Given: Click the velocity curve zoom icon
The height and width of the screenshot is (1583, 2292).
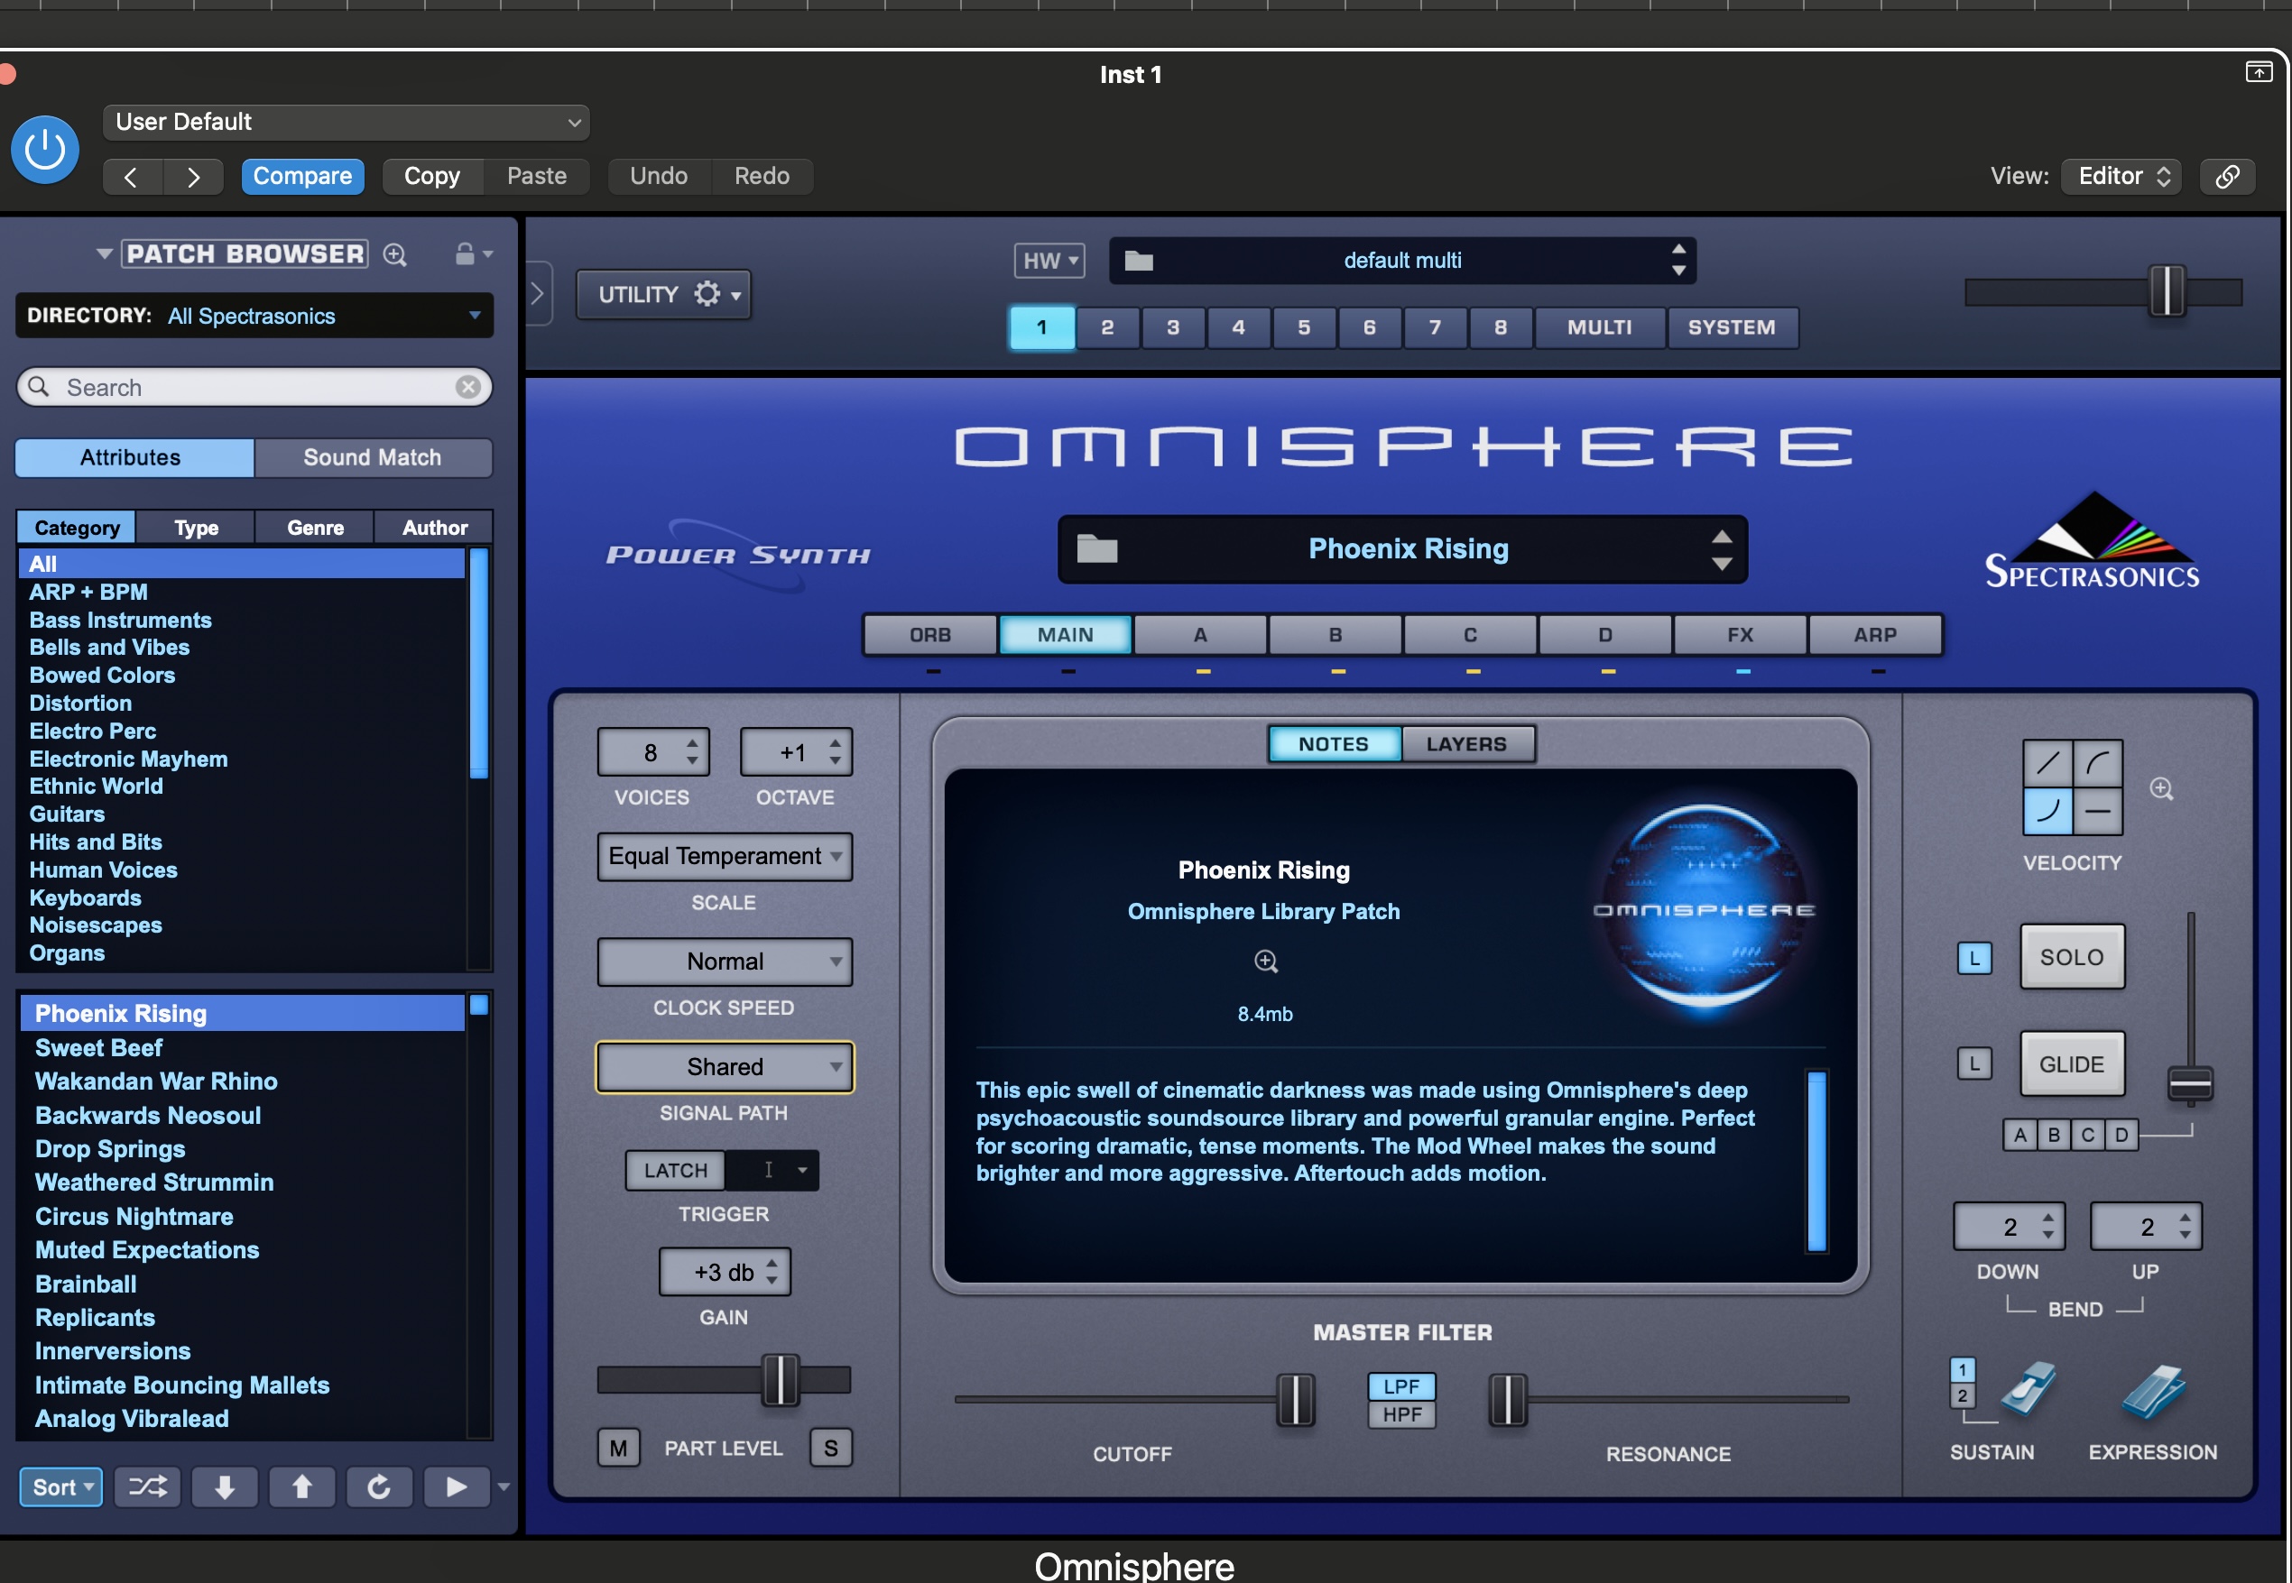Looking at the screenshot, I should tap(2161, 788).
